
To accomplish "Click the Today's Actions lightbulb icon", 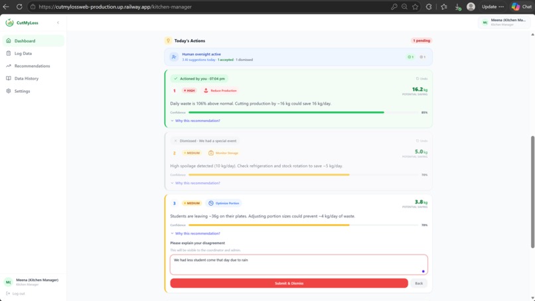I will (168, 40).
